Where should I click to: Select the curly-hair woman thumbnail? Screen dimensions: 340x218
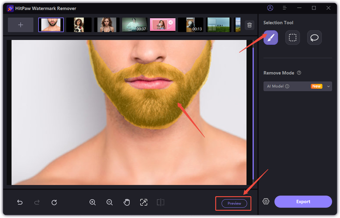pos(79,25)
